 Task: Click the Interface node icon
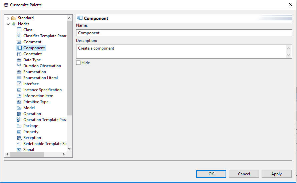pos(19,84)
